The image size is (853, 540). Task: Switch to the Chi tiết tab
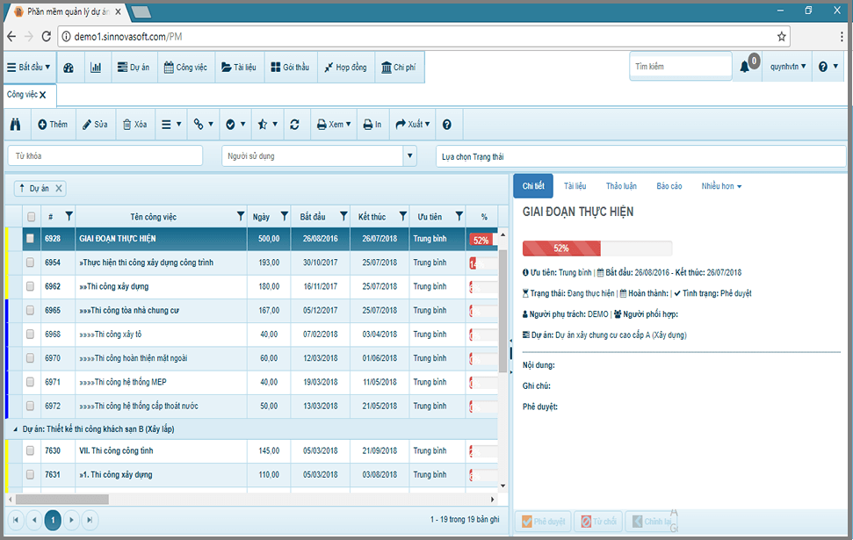[533, 186]
